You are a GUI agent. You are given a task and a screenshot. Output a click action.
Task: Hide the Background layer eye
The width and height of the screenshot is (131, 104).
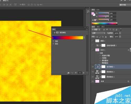point(93,81)
